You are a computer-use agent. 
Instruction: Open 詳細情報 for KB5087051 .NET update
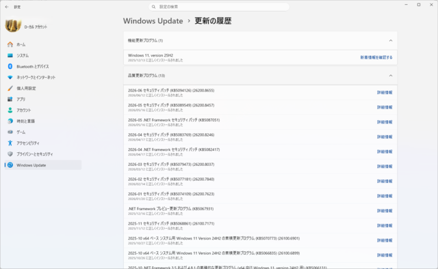(x=385, y=122)
